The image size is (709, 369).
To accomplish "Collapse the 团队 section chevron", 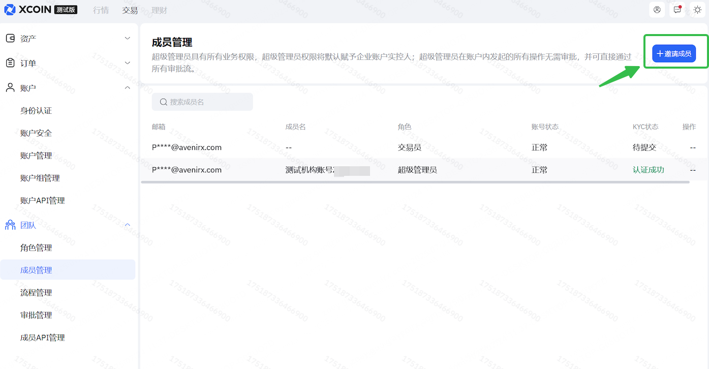I will click(x=128, y=225).
